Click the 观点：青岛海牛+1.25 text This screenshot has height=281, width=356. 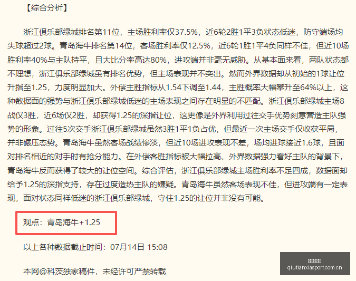[62, 222]
